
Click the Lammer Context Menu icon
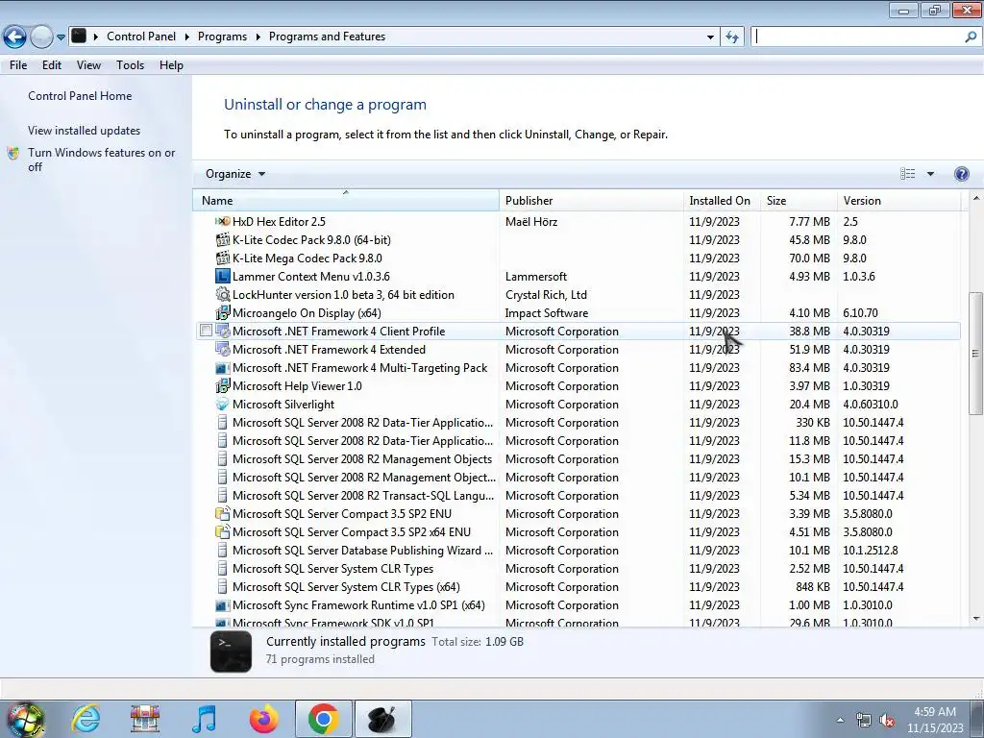click(222, 276)
